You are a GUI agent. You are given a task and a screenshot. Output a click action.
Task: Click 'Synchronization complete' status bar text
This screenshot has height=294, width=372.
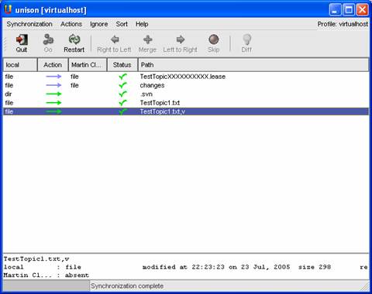(x=127, y=286)
